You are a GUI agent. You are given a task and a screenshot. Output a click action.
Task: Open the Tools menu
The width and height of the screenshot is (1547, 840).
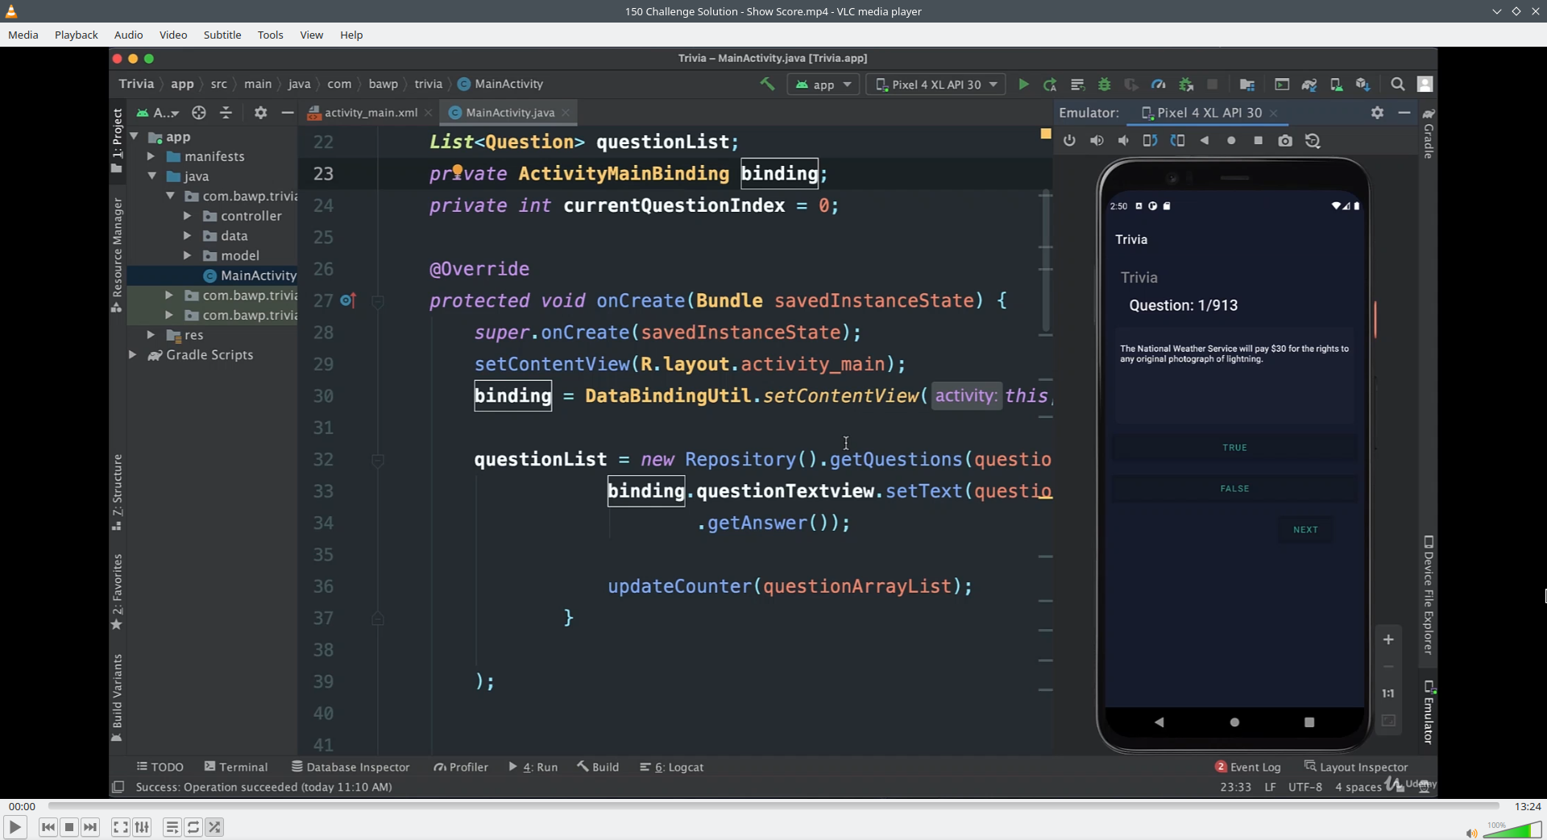[270, 35]
